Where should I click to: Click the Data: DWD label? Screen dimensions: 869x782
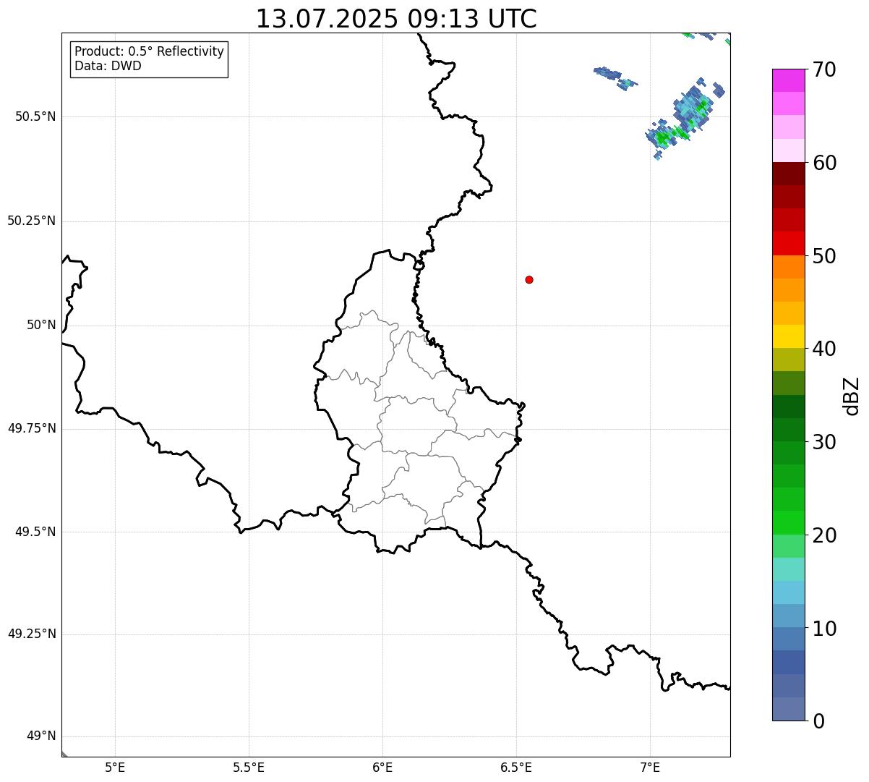coord(108,67)
